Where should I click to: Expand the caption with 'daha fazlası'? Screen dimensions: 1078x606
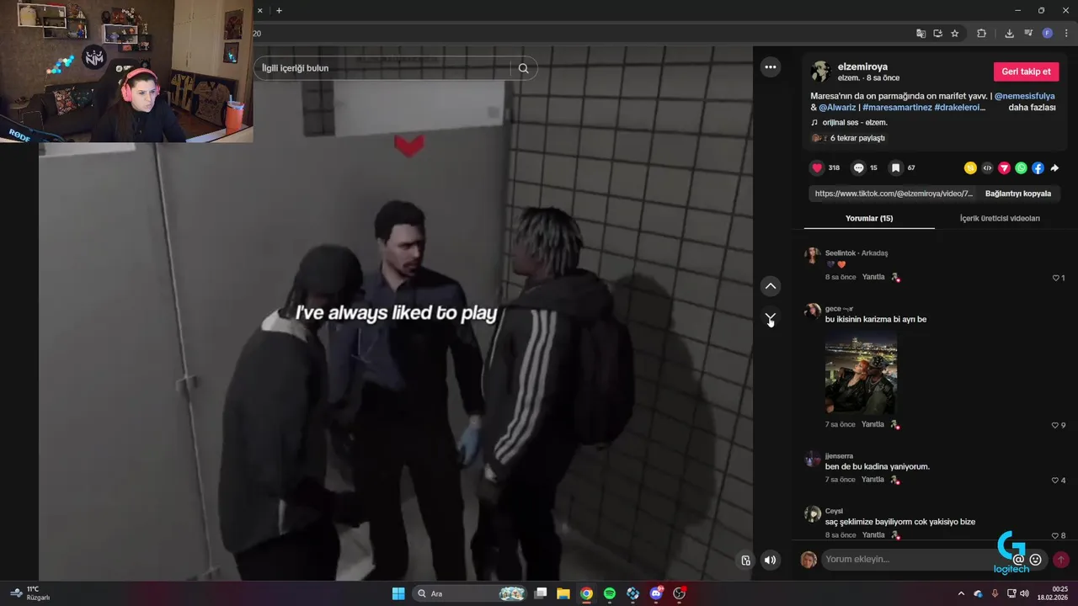coord(1032,108)
